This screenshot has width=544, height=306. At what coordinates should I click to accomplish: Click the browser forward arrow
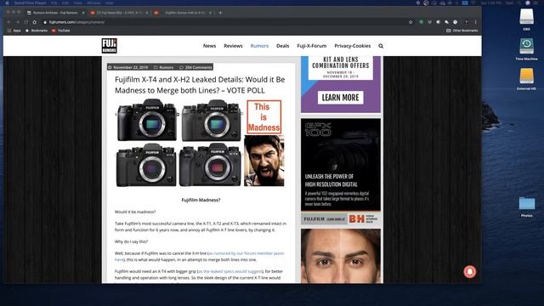(18, 22)
